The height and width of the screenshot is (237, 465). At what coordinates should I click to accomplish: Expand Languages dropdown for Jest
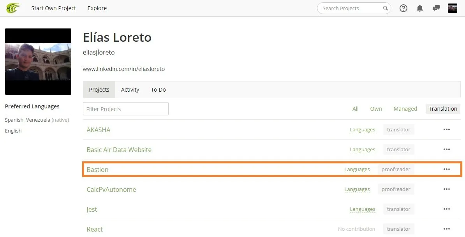coord(363,209)
